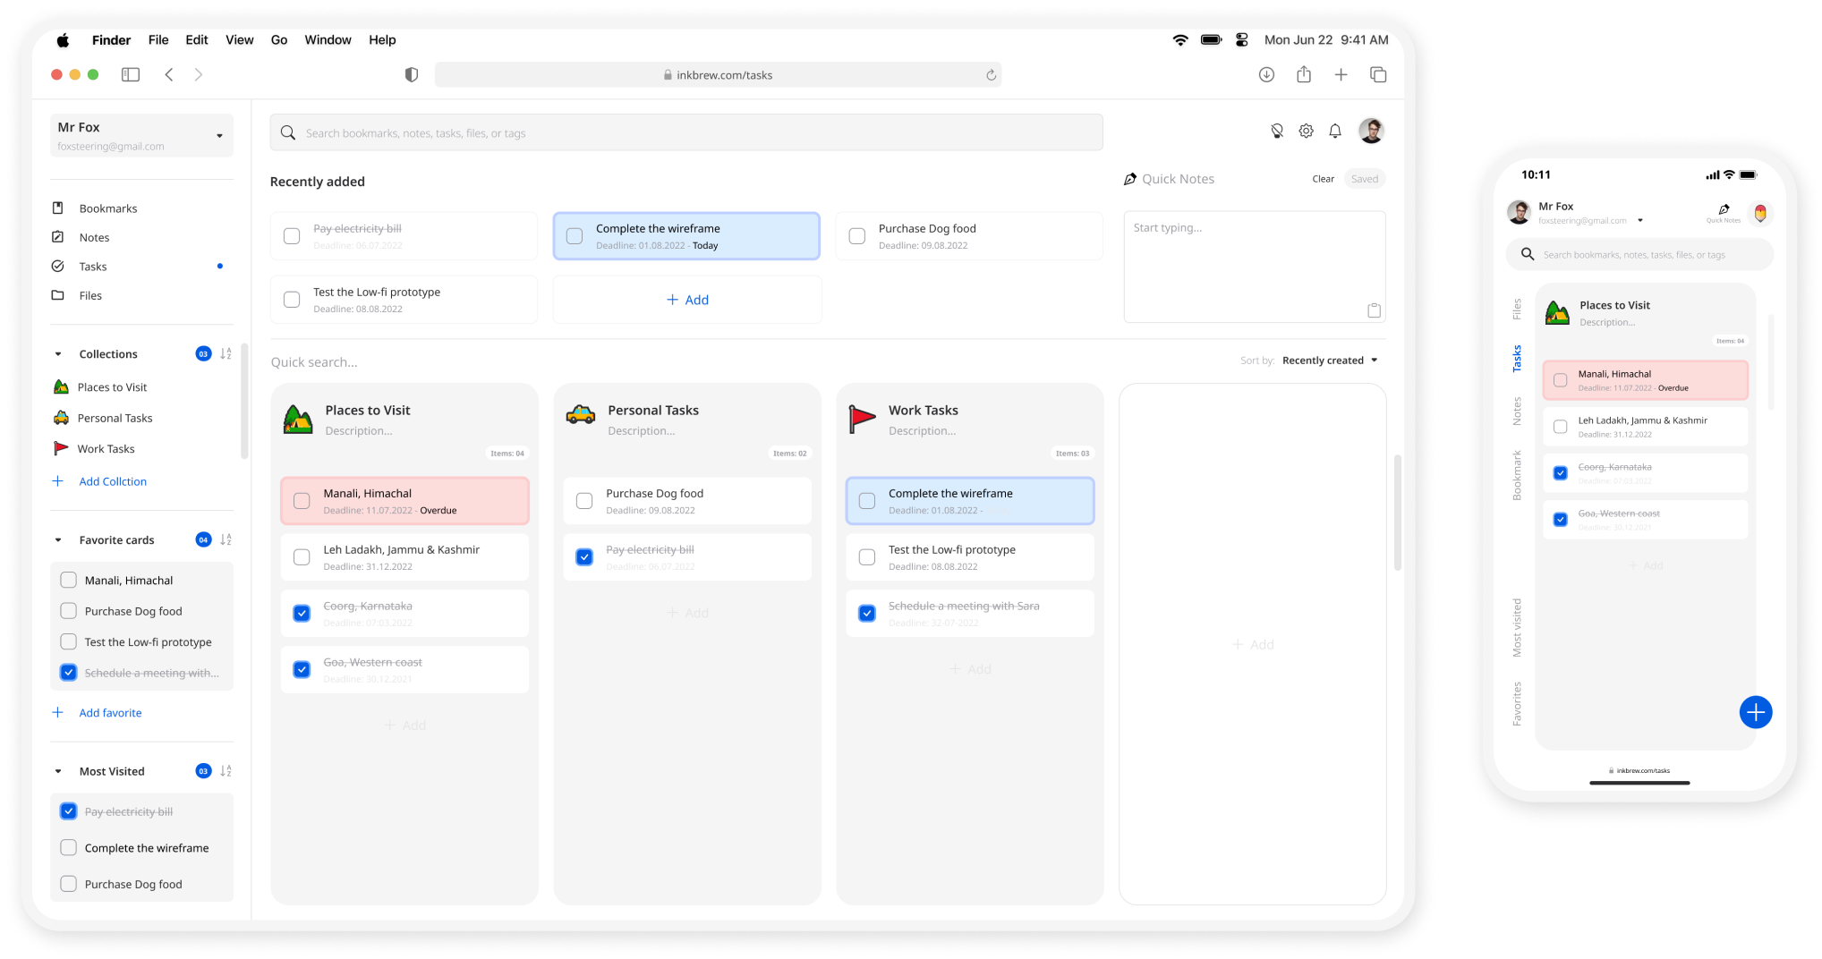Check Complete the wireframe in Recently added

click(x=575, y=236)
